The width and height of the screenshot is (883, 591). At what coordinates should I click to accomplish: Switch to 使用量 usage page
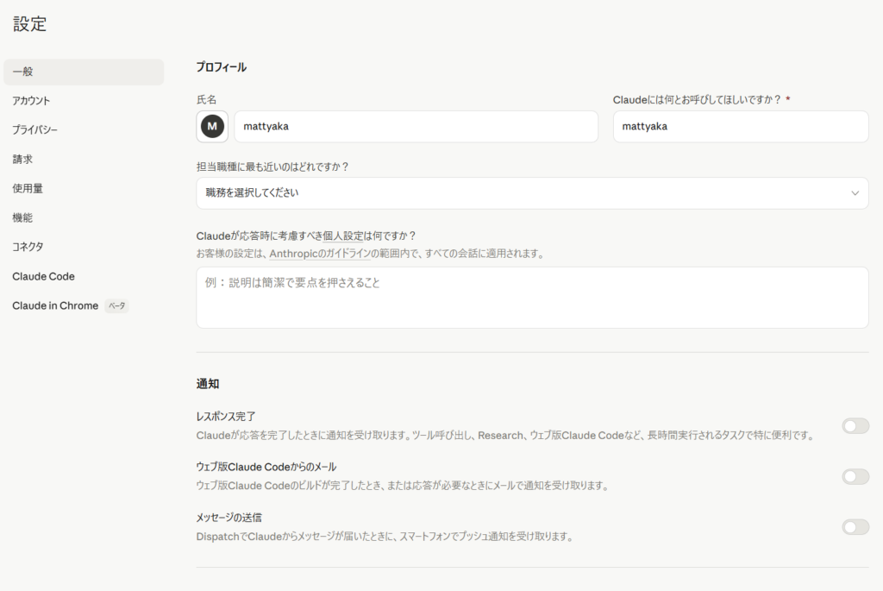28,188
